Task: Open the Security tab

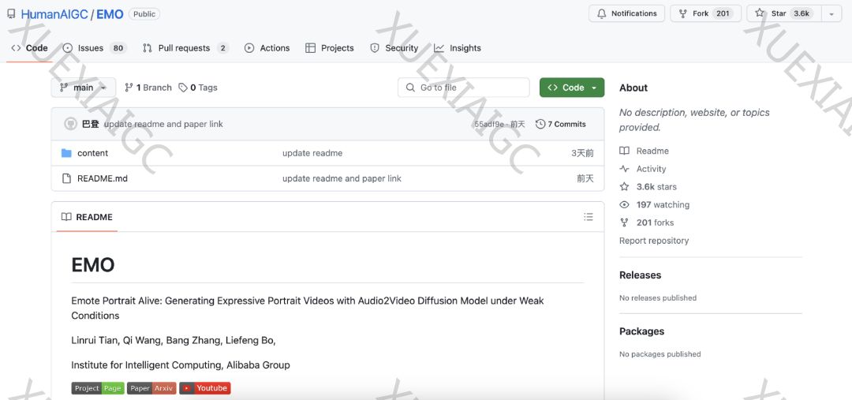Action: (394, 48)
